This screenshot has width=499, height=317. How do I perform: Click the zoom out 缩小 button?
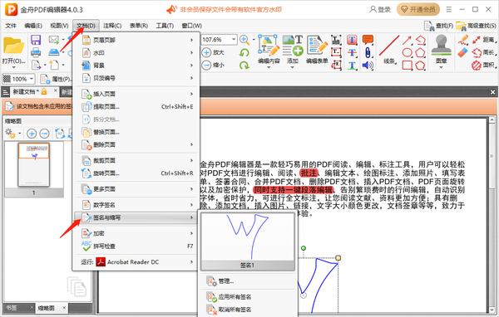click(x=213, y=65)
